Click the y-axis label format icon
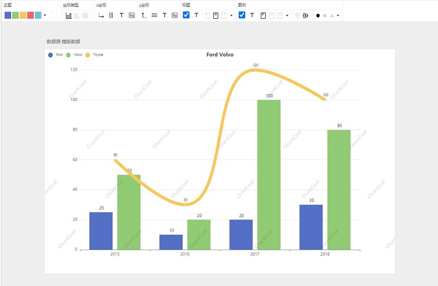438x286 pixels. (x=175, y=15)
